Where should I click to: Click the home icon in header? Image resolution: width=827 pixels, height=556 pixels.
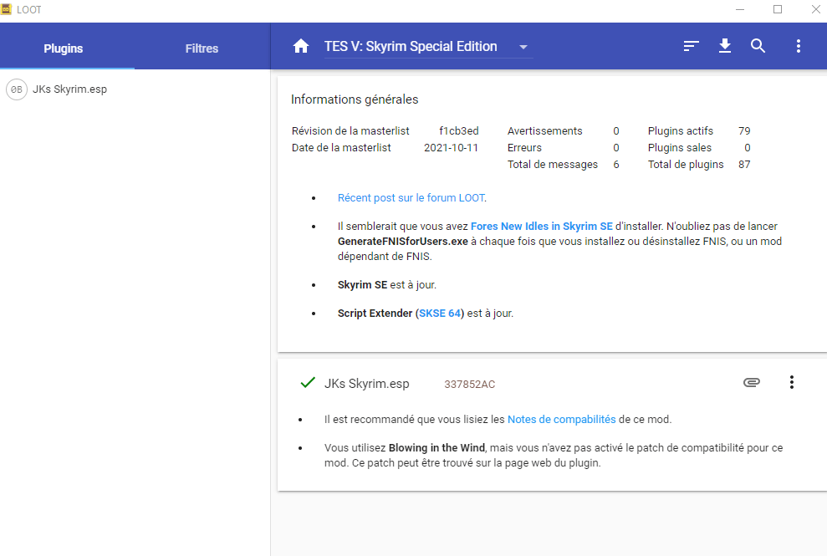(301, 47)
